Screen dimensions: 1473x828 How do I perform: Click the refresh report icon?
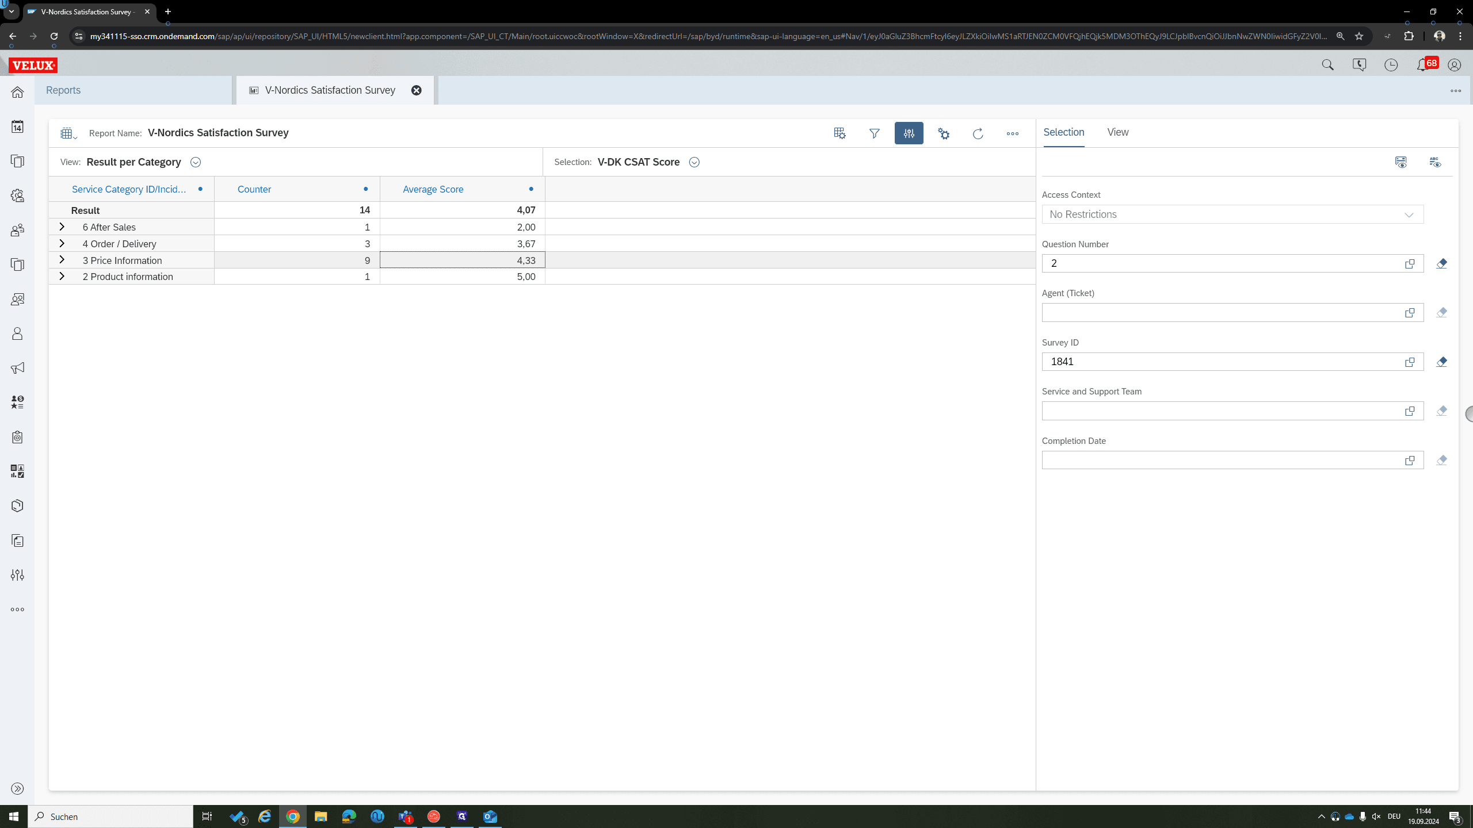point(978,133)
